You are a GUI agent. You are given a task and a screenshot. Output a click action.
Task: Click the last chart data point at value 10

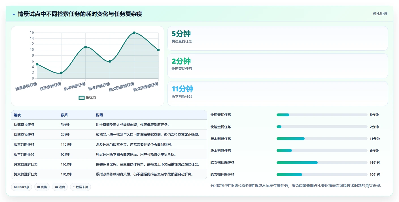pos(158,50)
